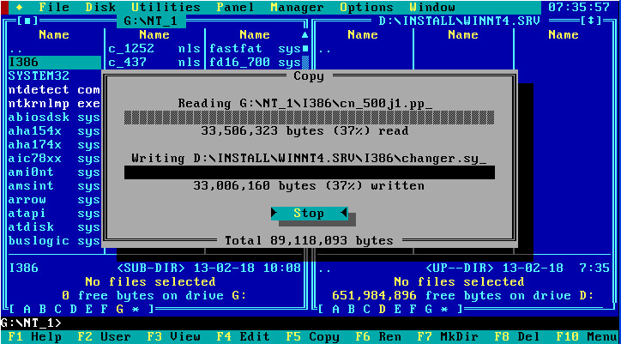Open the Options menu
Screen dimensions: 621x344
click(x=367, y=7)
